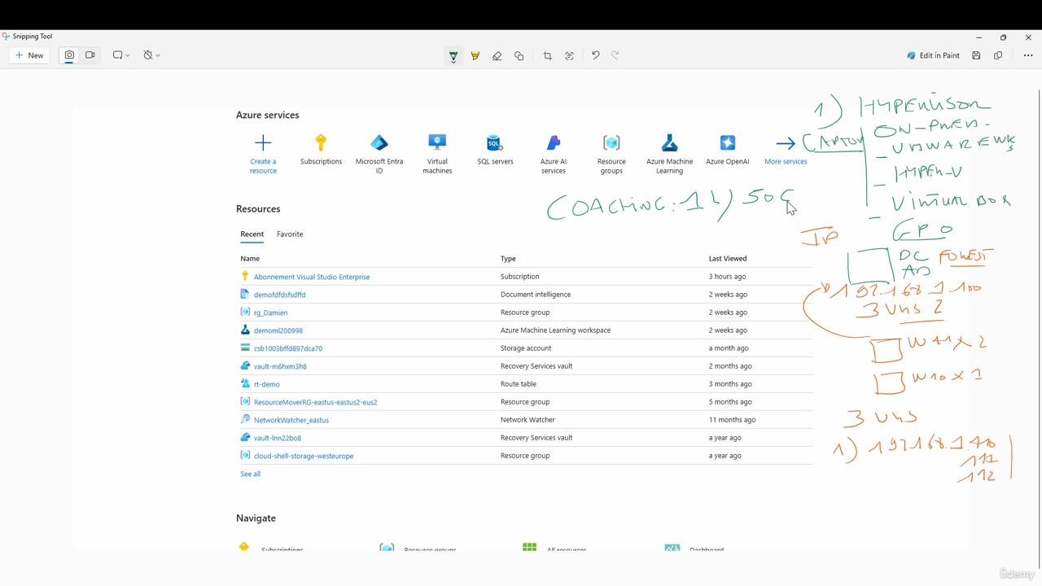Click the a month ago cell
Viewport: 1042px width, 586px height.
[729, 348]
